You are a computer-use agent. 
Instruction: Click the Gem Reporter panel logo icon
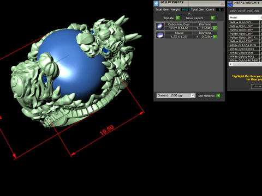[x=156, y=3]
